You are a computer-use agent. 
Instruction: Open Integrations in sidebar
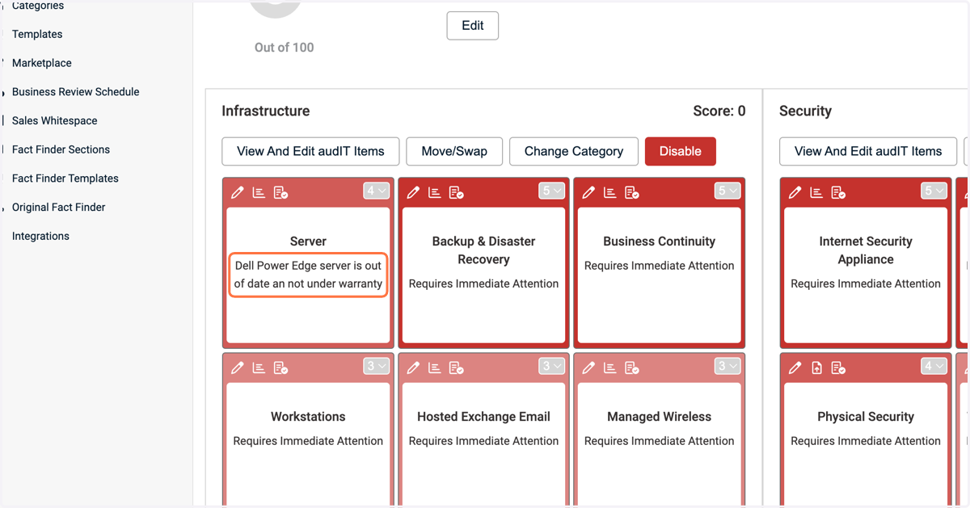click(x=40, y=237)
